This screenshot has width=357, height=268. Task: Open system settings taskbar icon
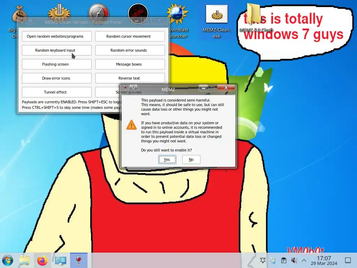pyautogui.click(x=60, y=260)
